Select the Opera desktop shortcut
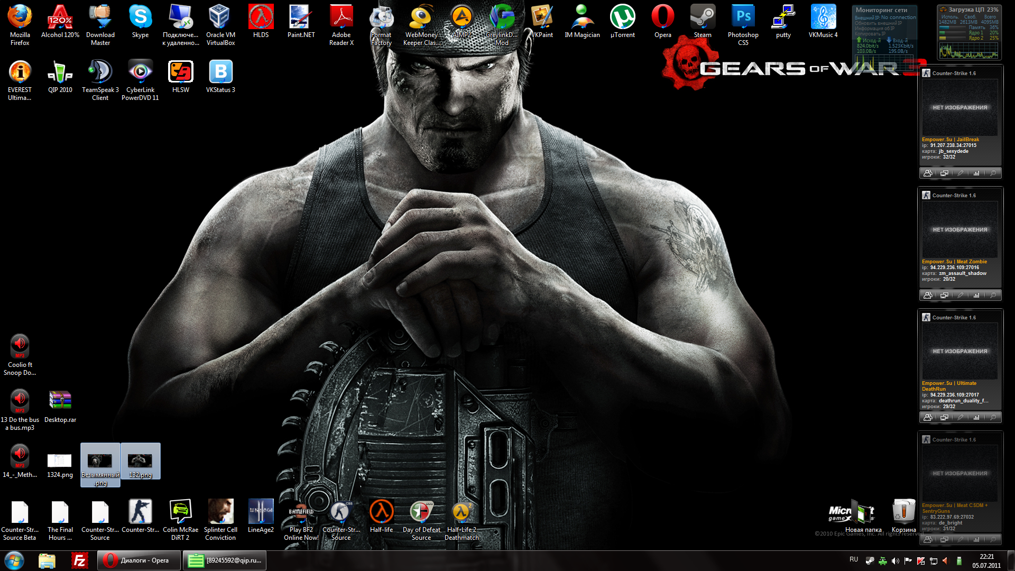The image size is (1015, 571). [x=663, y=22]
